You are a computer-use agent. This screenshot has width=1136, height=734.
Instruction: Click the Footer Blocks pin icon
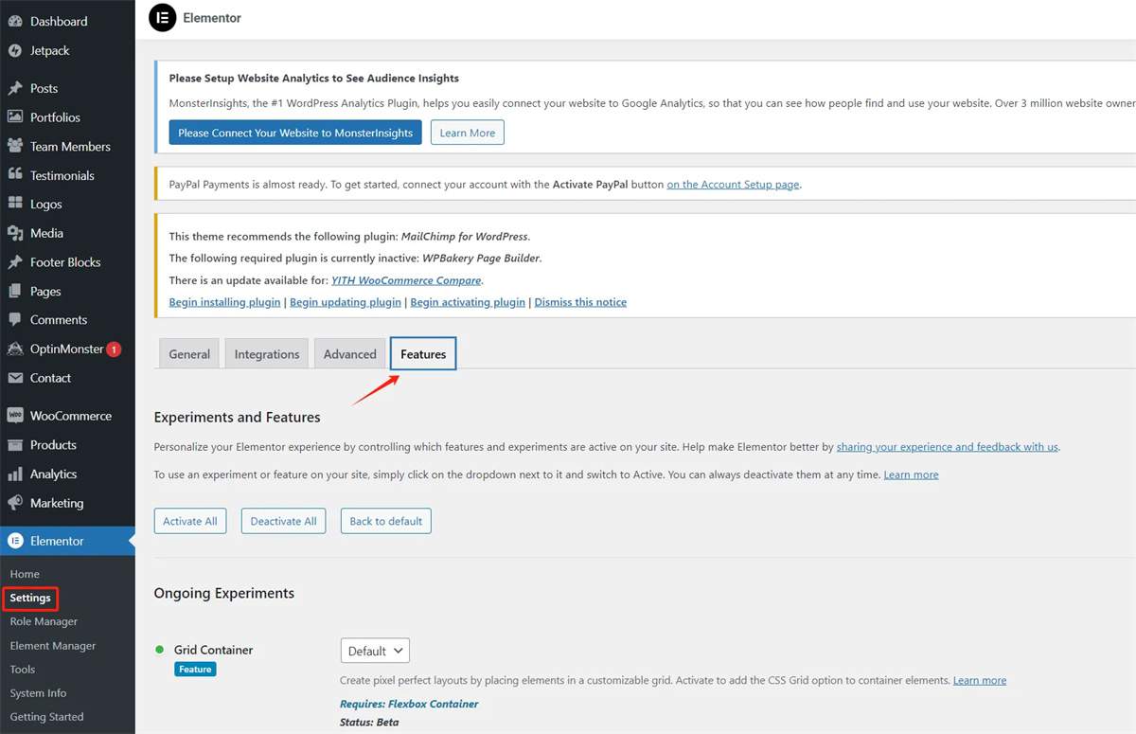tap(15, 262)
